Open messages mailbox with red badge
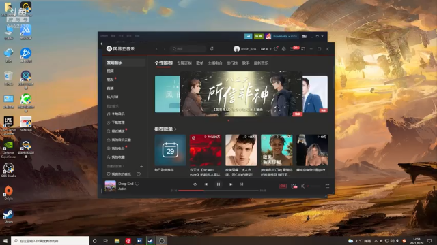Screen dimensions: 437x245 click(292, 49)
